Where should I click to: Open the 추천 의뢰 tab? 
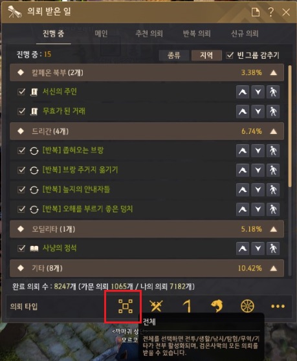pyautogui.click(x=149, y=34)
